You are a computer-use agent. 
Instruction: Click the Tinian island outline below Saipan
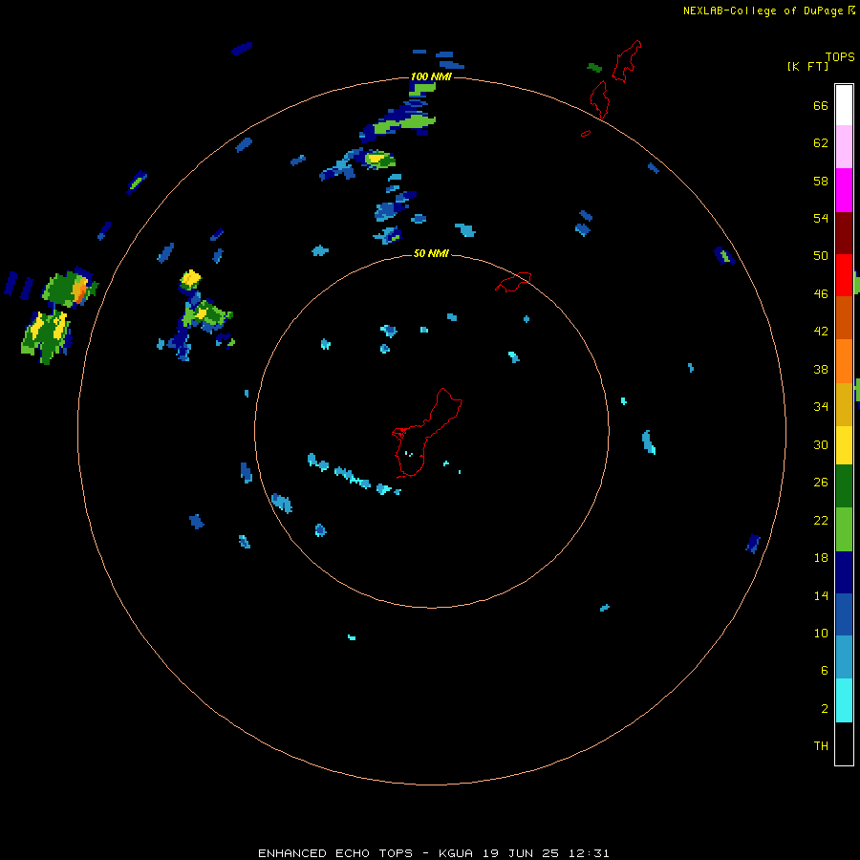coord(599,99)
